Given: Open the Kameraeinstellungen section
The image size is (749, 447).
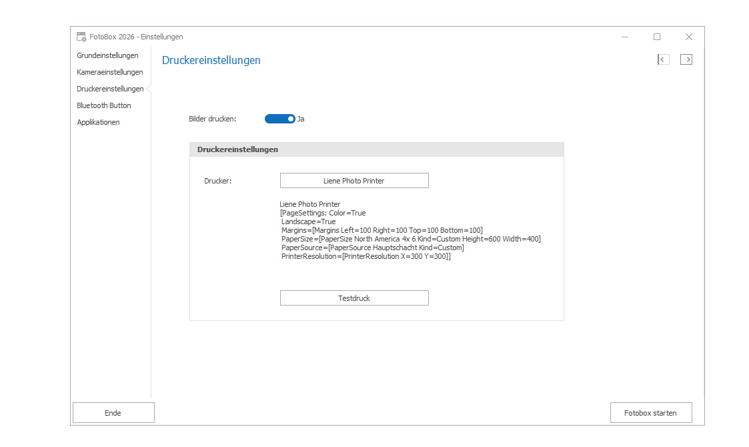Looking at the screenshot, I should pyautogui.click(x=110, y=72).
